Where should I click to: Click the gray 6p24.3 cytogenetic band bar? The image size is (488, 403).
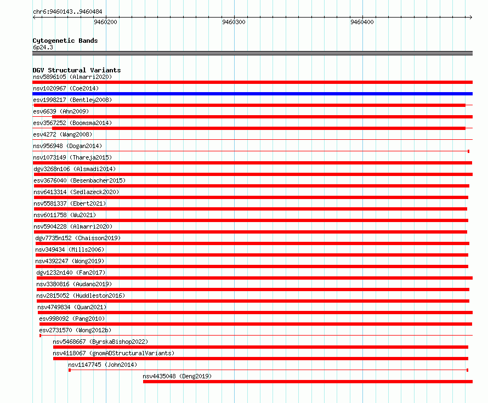click(x=252, y=53)
